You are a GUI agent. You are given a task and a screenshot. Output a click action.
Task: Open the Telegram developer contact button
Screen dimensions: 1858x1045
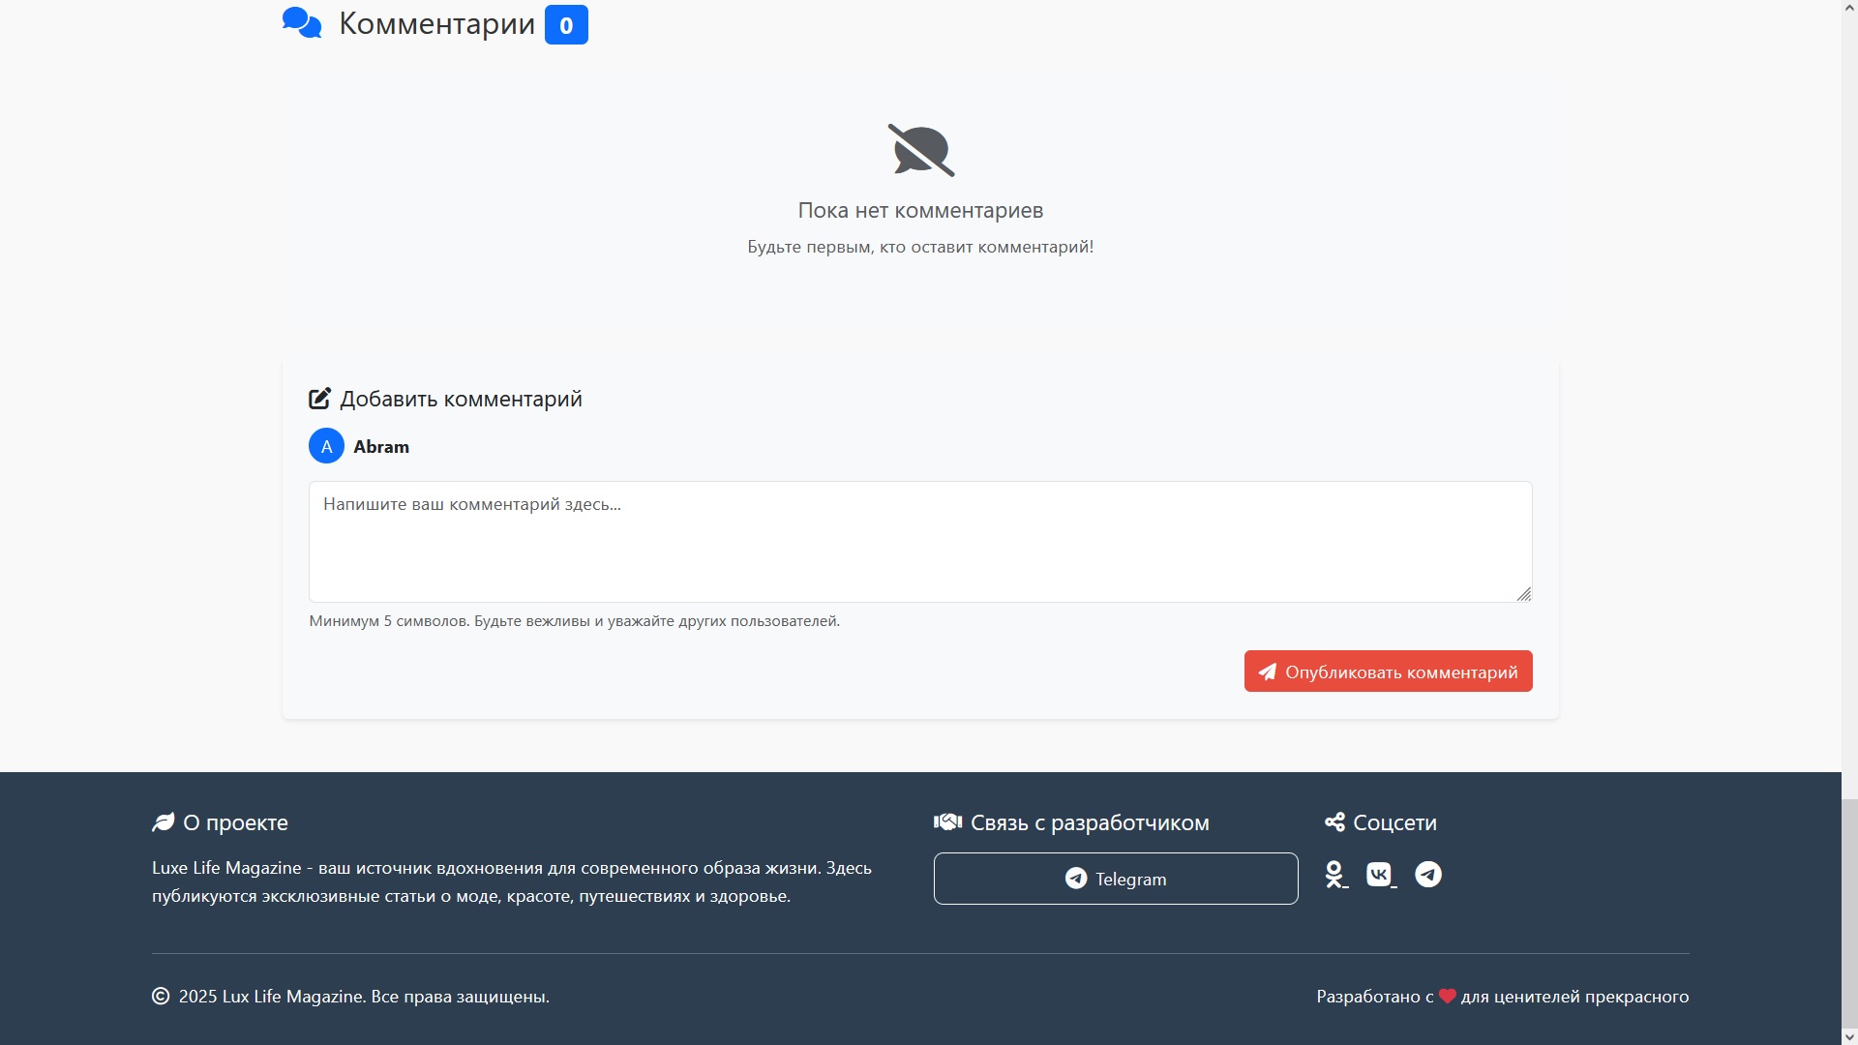[1115, 879]
